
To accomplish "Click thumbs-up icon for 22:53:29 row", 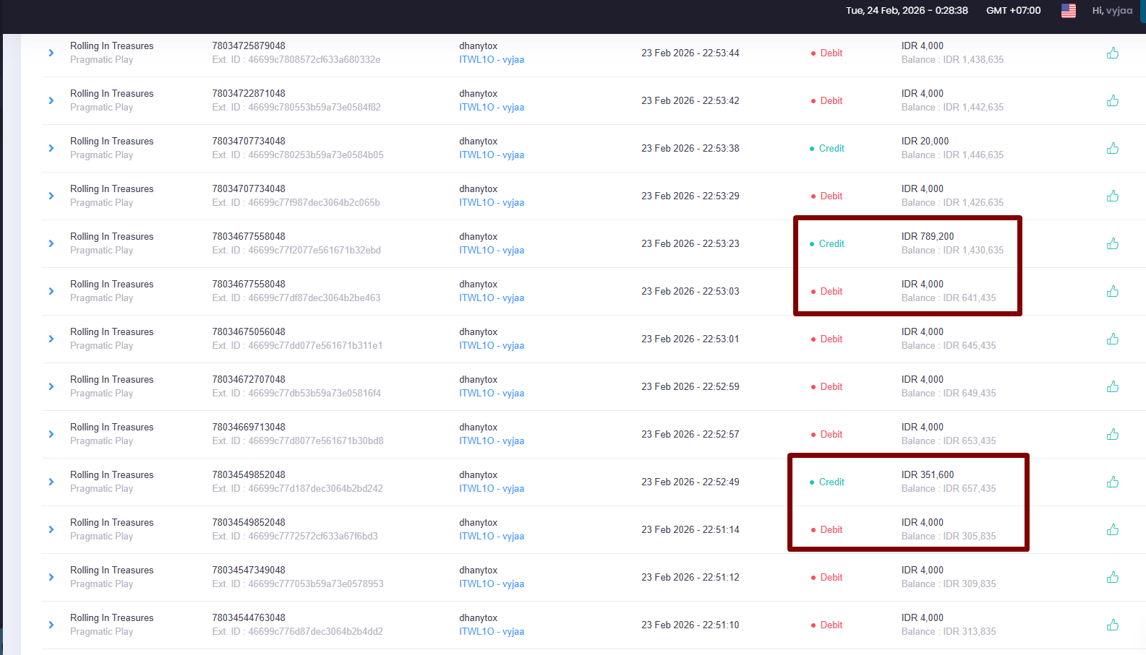I will point(1113,196).
